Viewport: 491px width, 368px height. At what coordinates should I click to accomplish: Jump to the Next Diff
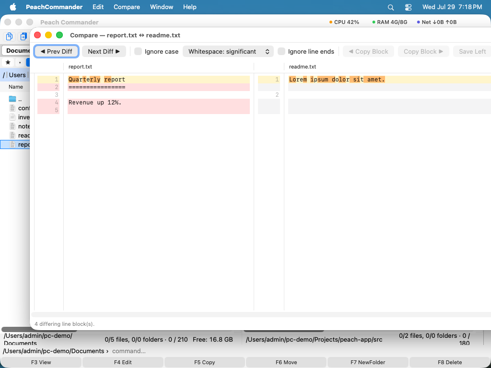[x=104, y=51]
